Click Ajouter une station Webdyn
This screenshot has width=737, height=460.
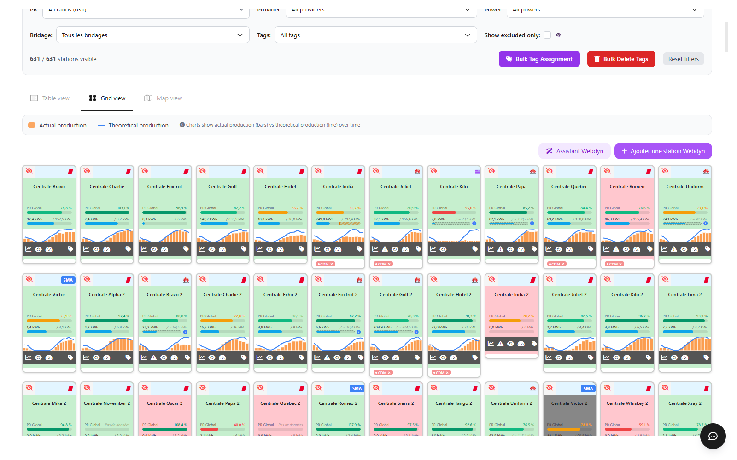663,151
